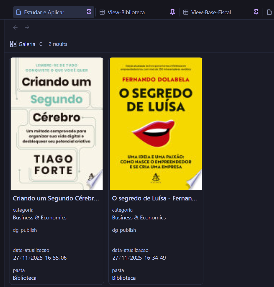The height and width of the screenshot is (287, 274).
Task: Select the yellow O Segredo de Luísa cover
Action: (156, 123)
